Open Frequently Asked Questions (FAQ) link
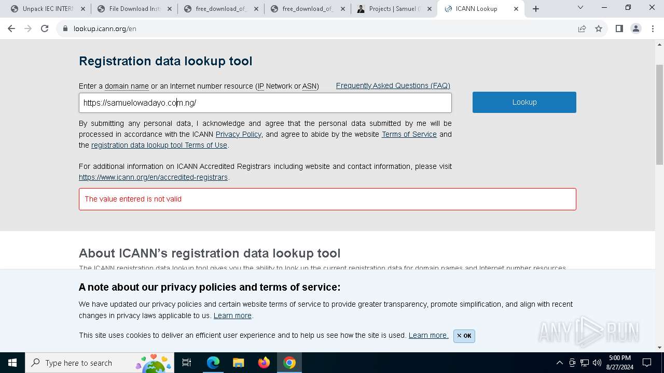This screenshot has height=373, width=664. click(x=393, y=85)
